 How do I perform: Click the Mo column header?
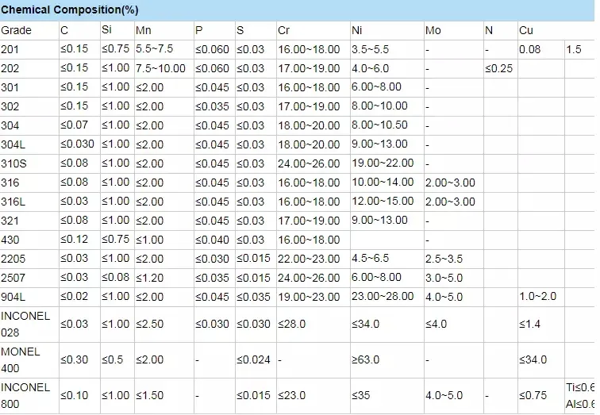[x=433, y=31]
